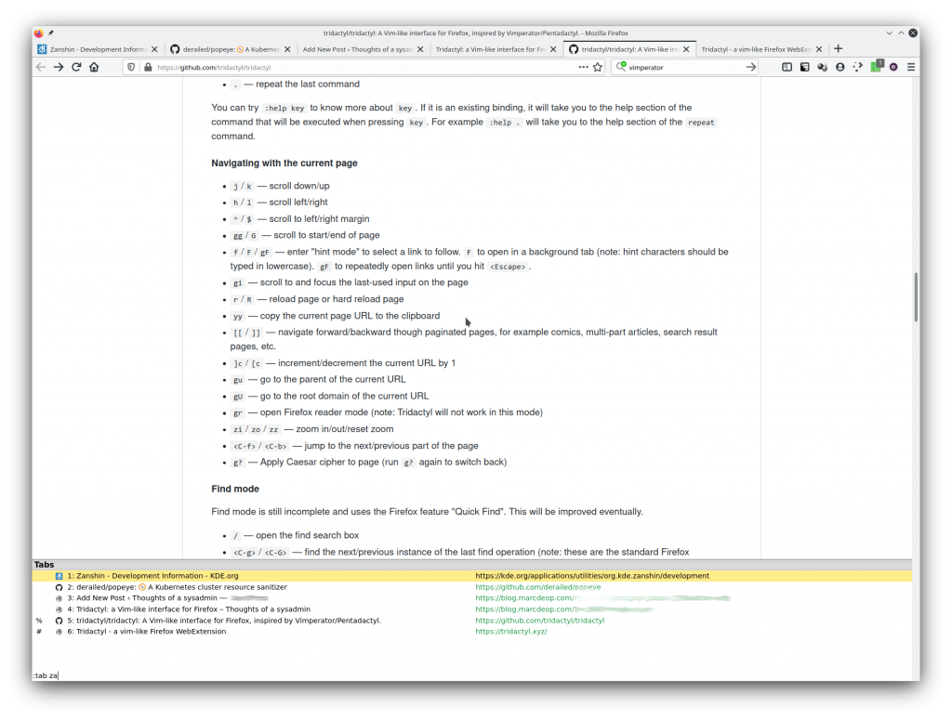Click the GitHub favicon in completion row 5
Viewport: 952px width, 719px height.
pyautogui.click(x=59, y=621)
